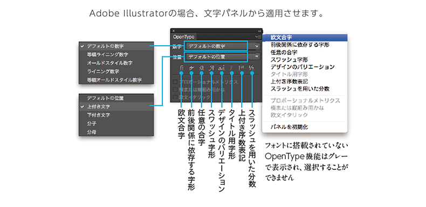Enable the Ordinals (1st) icon
Viewport: 426px width, 207px height.
(242, 67)
